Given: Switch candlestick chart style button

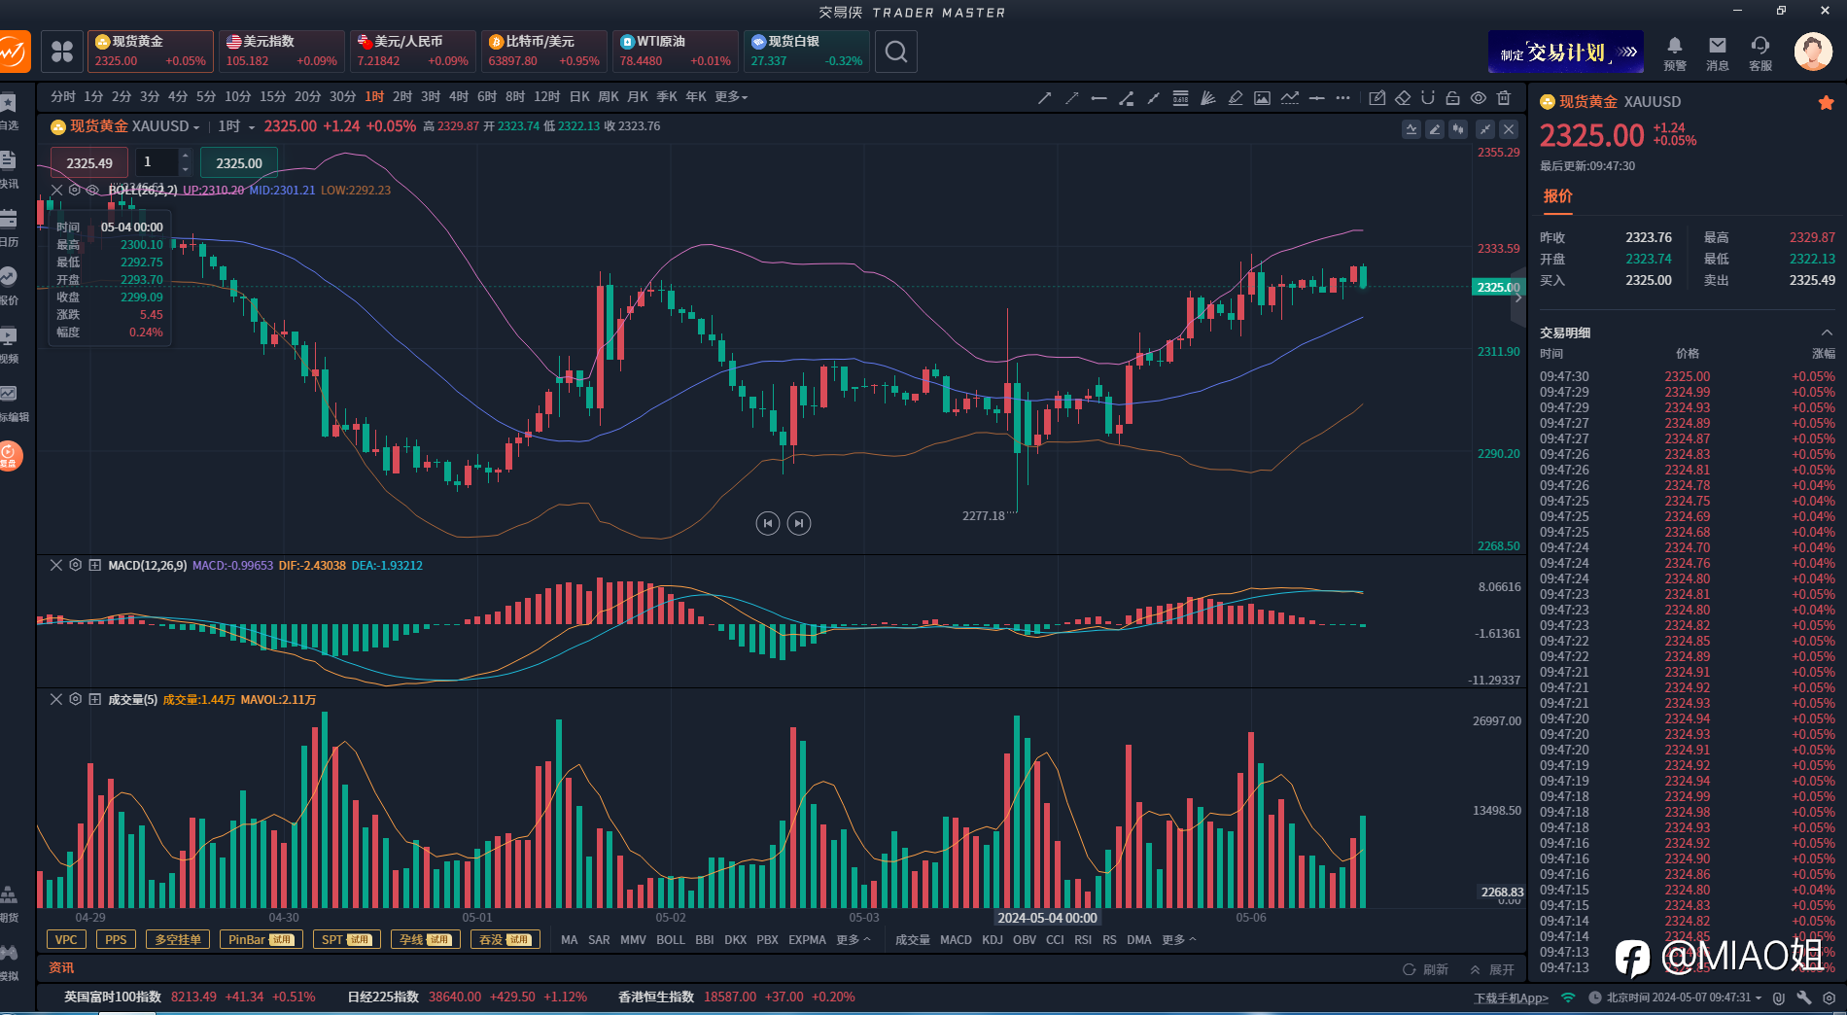Looking at the screenshot, I should [x=1458, y=129].
